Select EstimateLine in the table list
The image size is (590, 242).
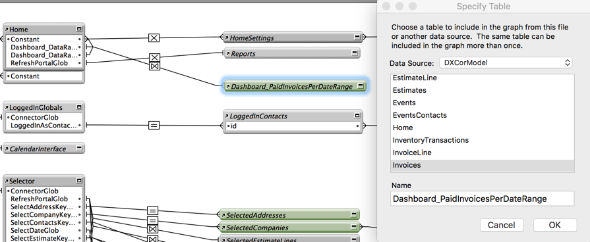point(483,78)
